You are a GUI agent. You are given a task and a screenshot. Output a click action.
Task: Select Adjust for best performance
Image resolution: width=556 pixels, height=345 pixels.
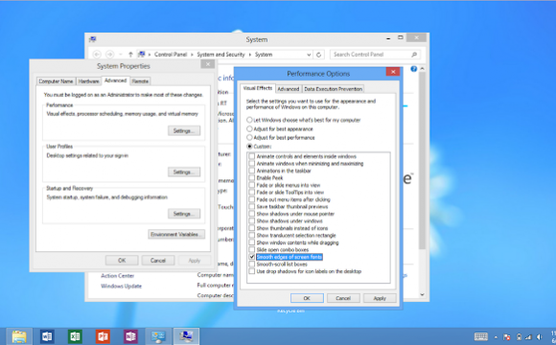[x=249, y=137]
